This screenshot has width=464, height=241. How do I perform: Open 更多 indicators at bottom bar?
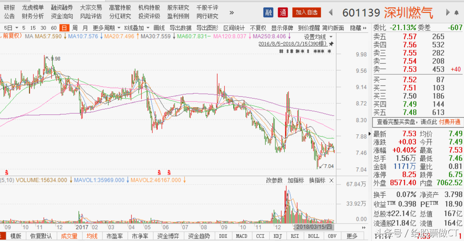click(x=352, y=236)
